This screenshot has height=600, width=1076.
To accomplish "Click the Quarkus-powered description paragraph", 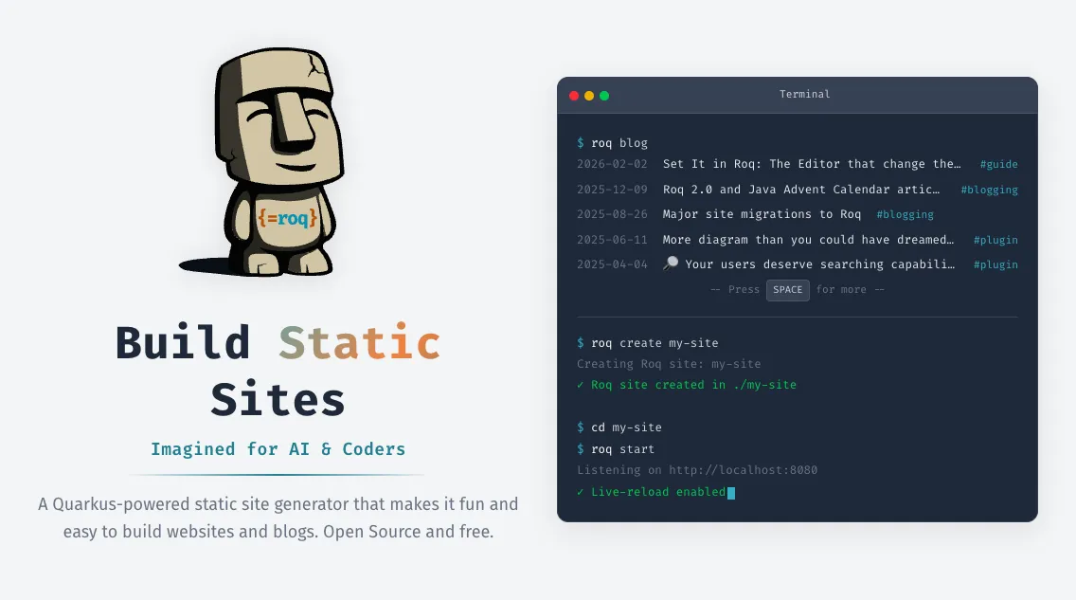I will 278,518.
